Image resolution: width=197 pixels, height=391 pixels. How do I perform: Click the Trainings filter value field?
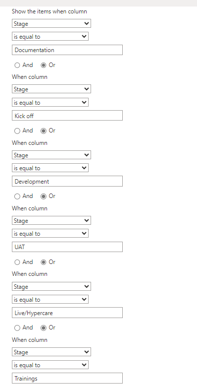point(67,378)
